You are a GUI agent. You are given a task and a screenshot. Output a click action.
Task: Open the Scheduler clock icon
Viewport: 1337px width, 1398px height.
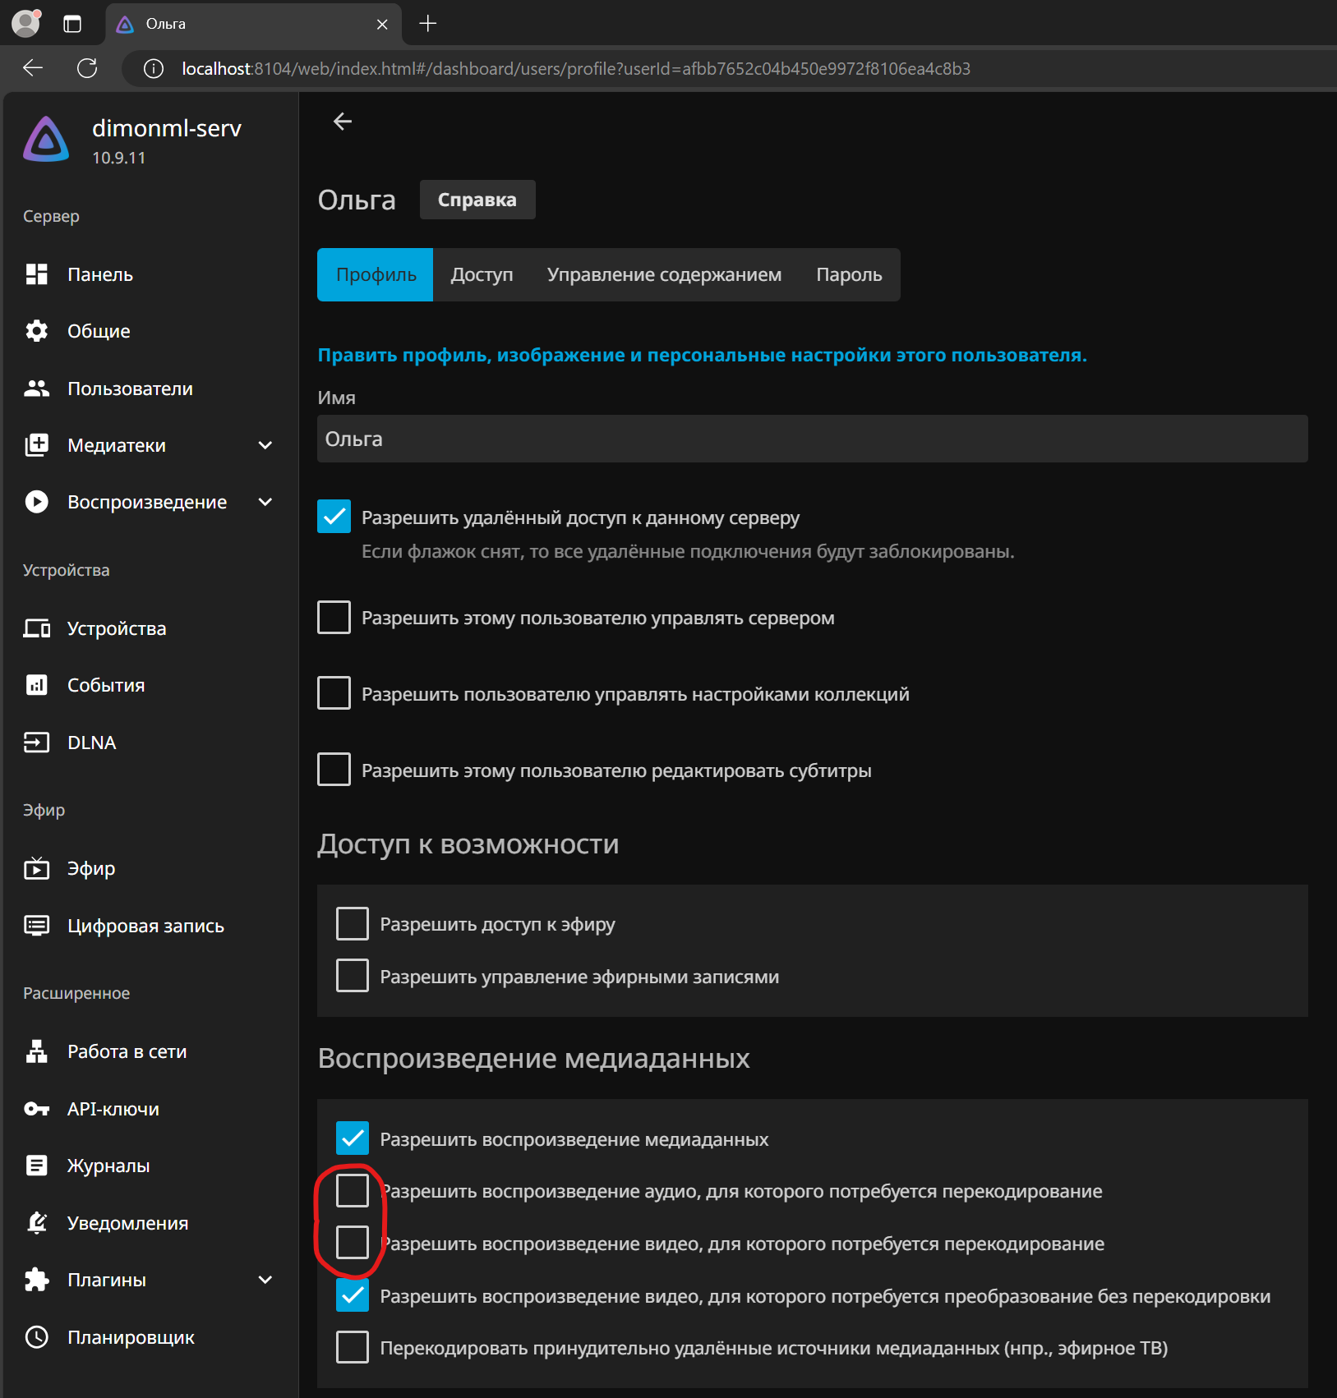click(36, 1337)
